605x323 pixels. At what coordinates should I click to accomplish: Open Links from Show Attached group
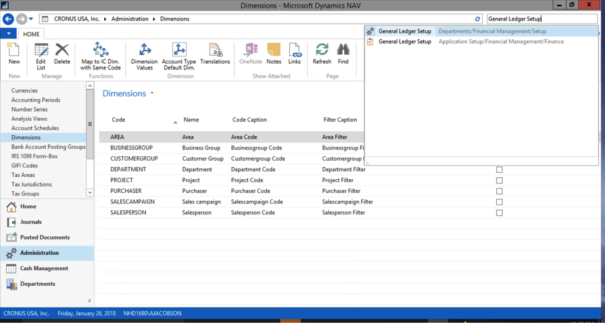[294, 53]
